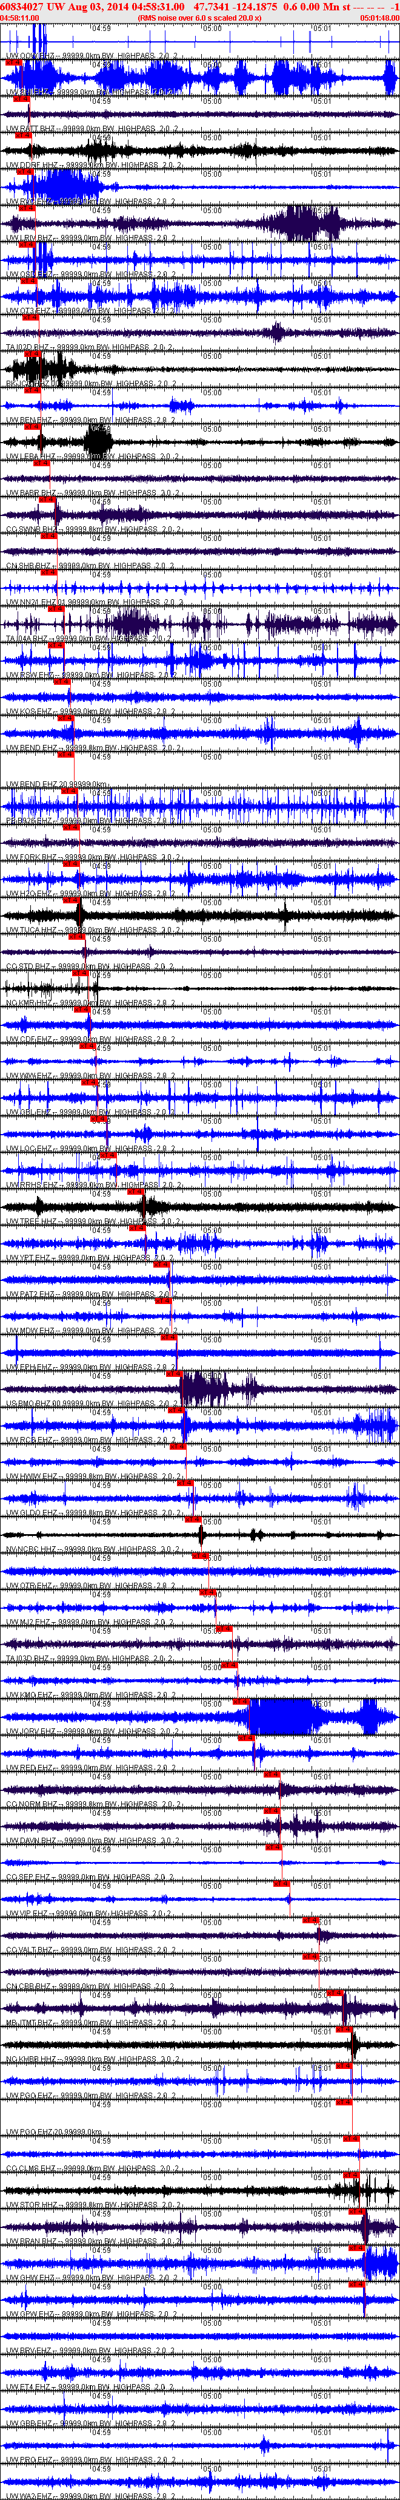Click the saturated signal on UW JORV trace
400x2500 pixels.
(281, 1717)
